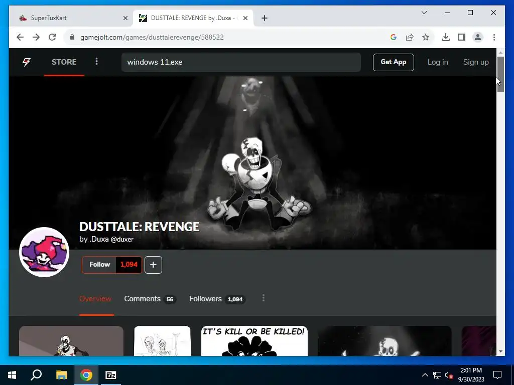Close the SuperTuxKart tab

pos(125,18)
